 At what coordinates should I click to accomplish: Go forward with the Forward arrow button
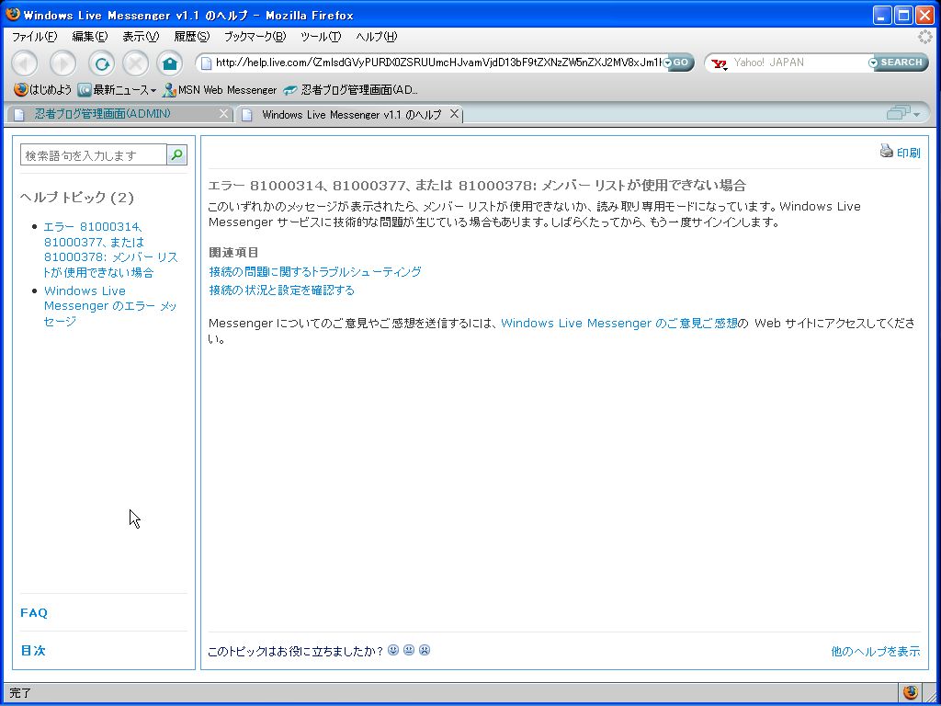click(x=62, y=63)
